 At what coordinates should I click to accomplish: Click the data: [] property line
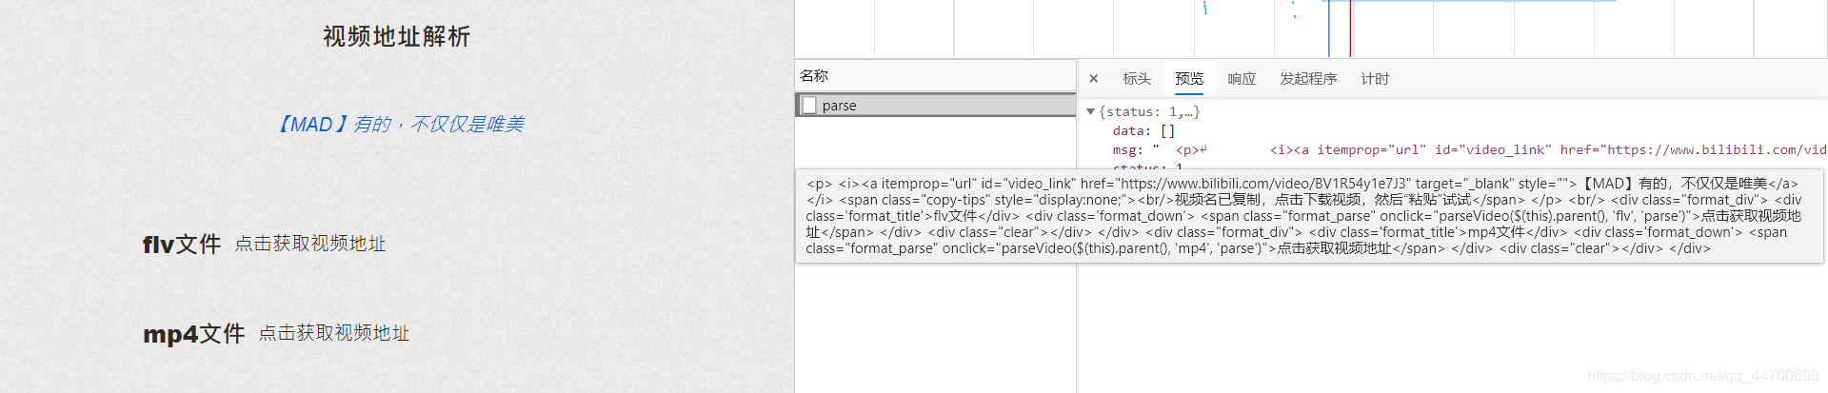(1143, 130)
